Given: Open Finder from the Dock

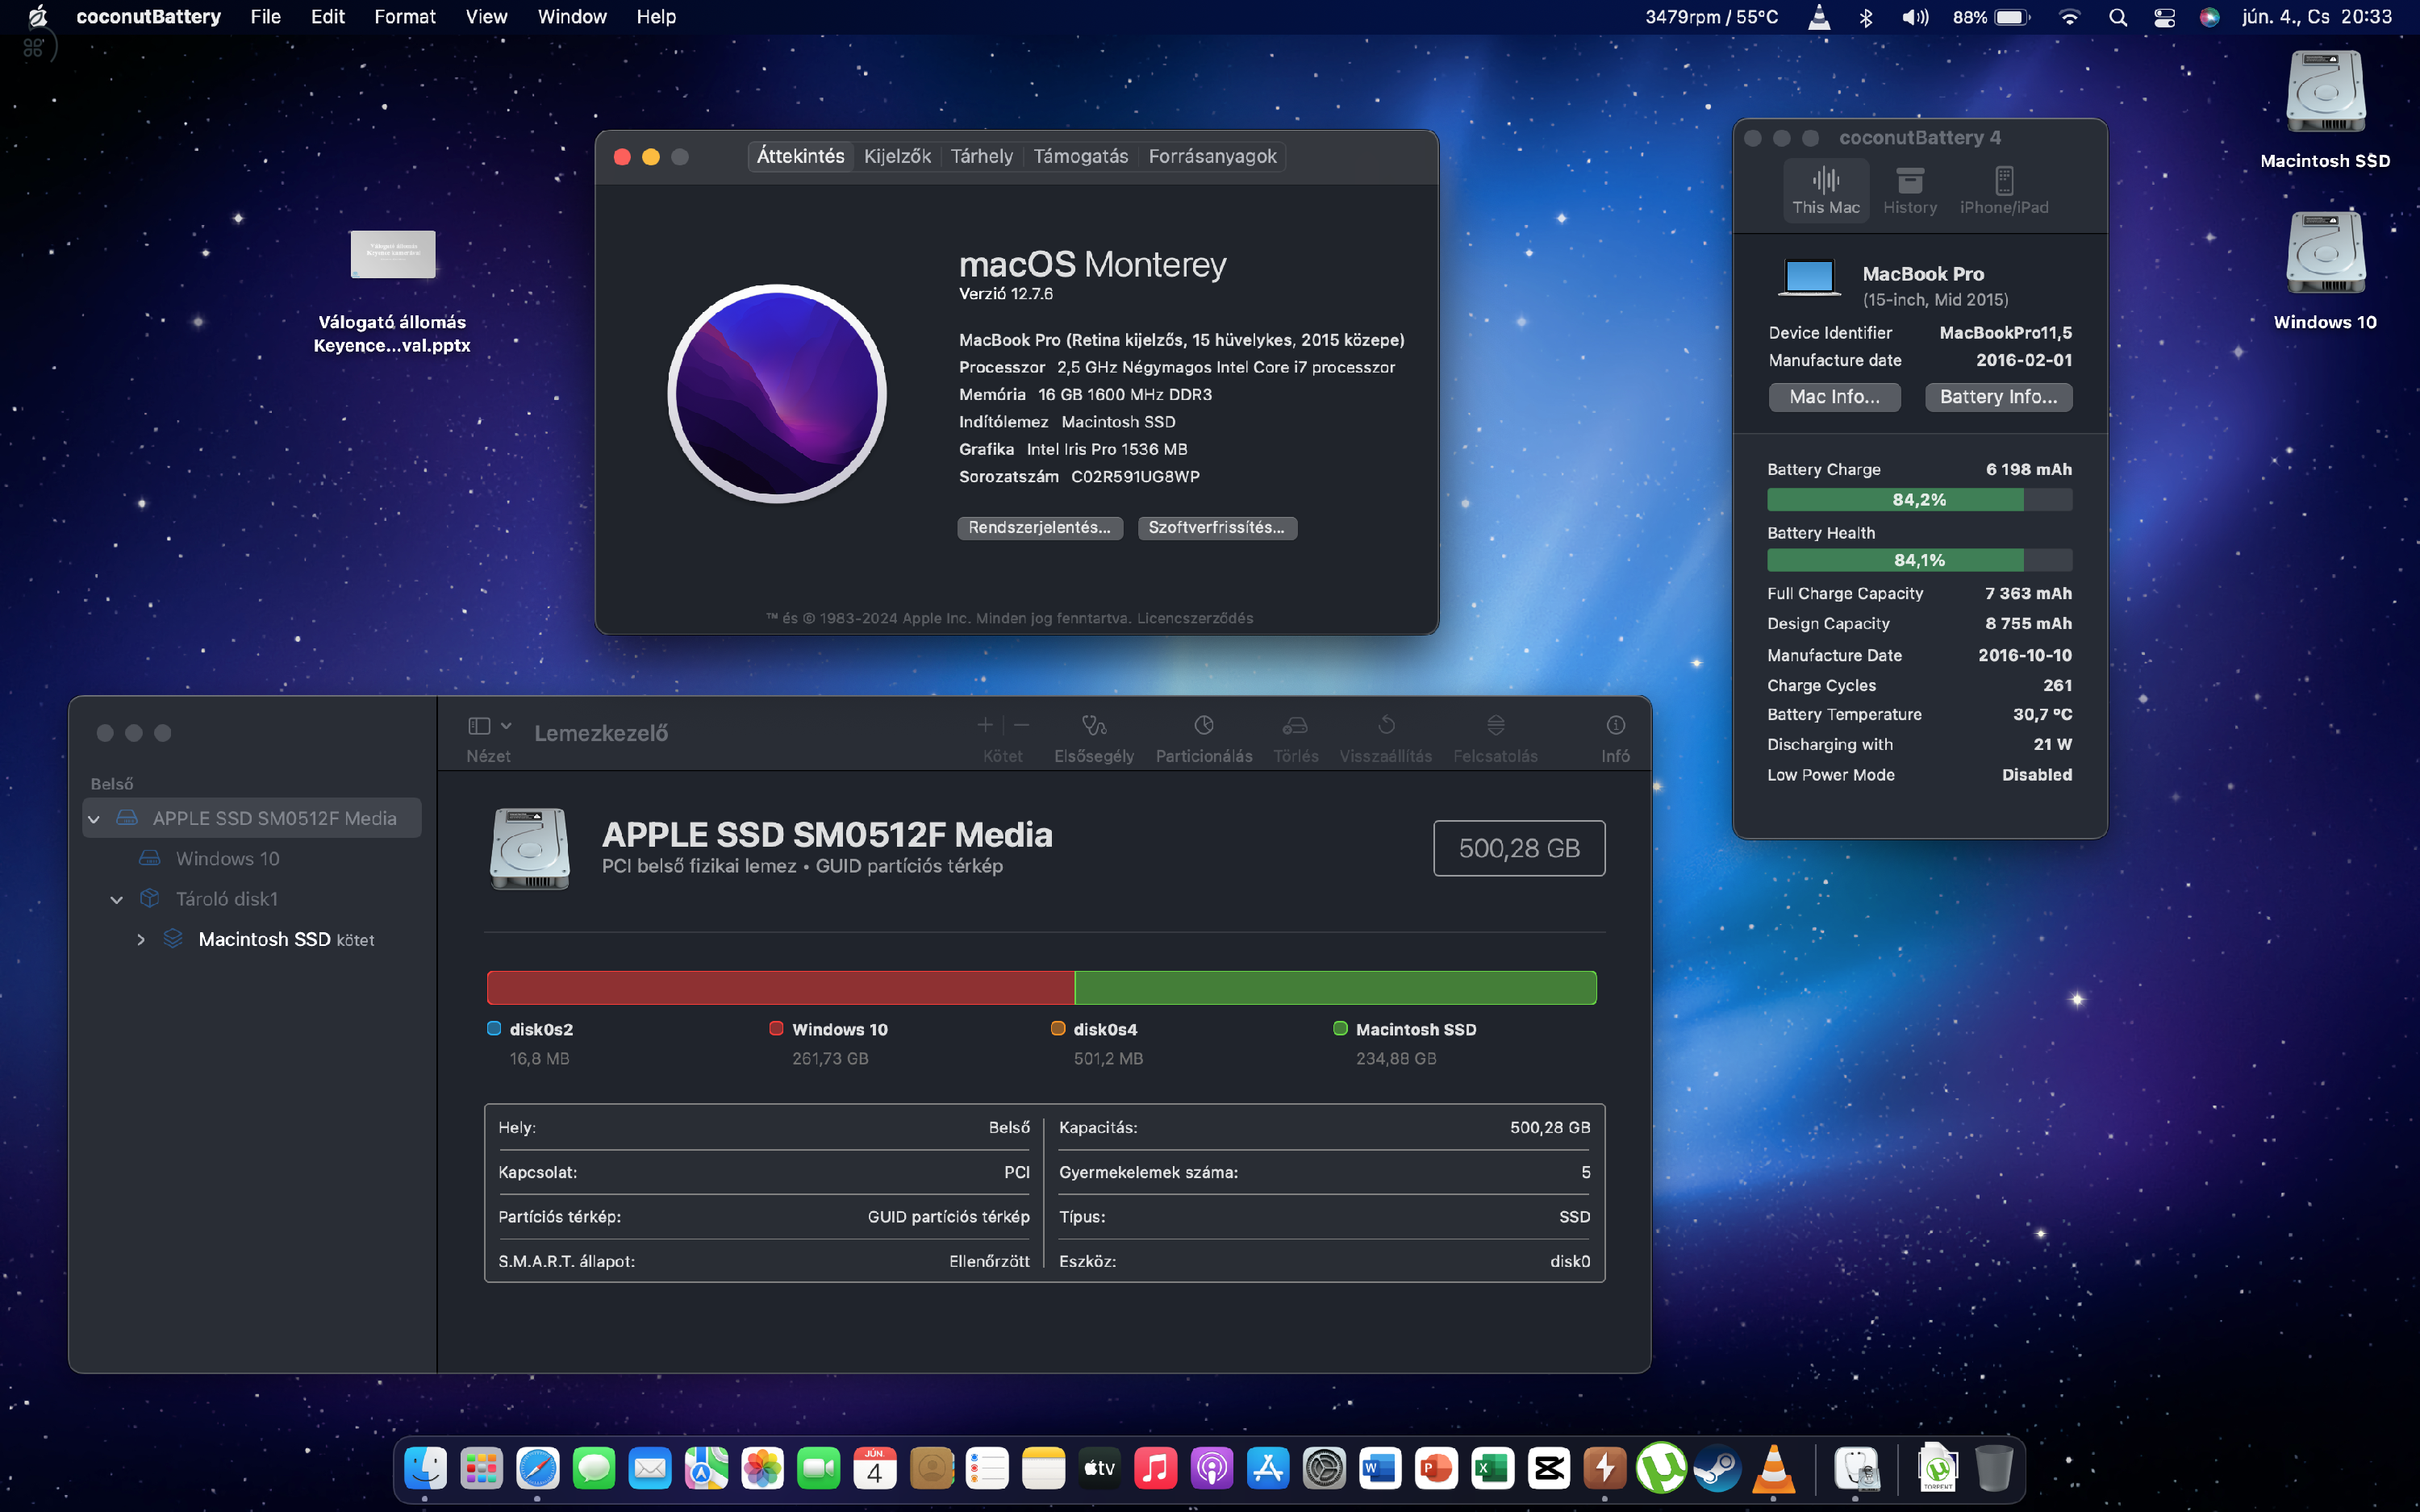Looking at the screenshot, I should pyautogui.click(x=425, y=1468).
